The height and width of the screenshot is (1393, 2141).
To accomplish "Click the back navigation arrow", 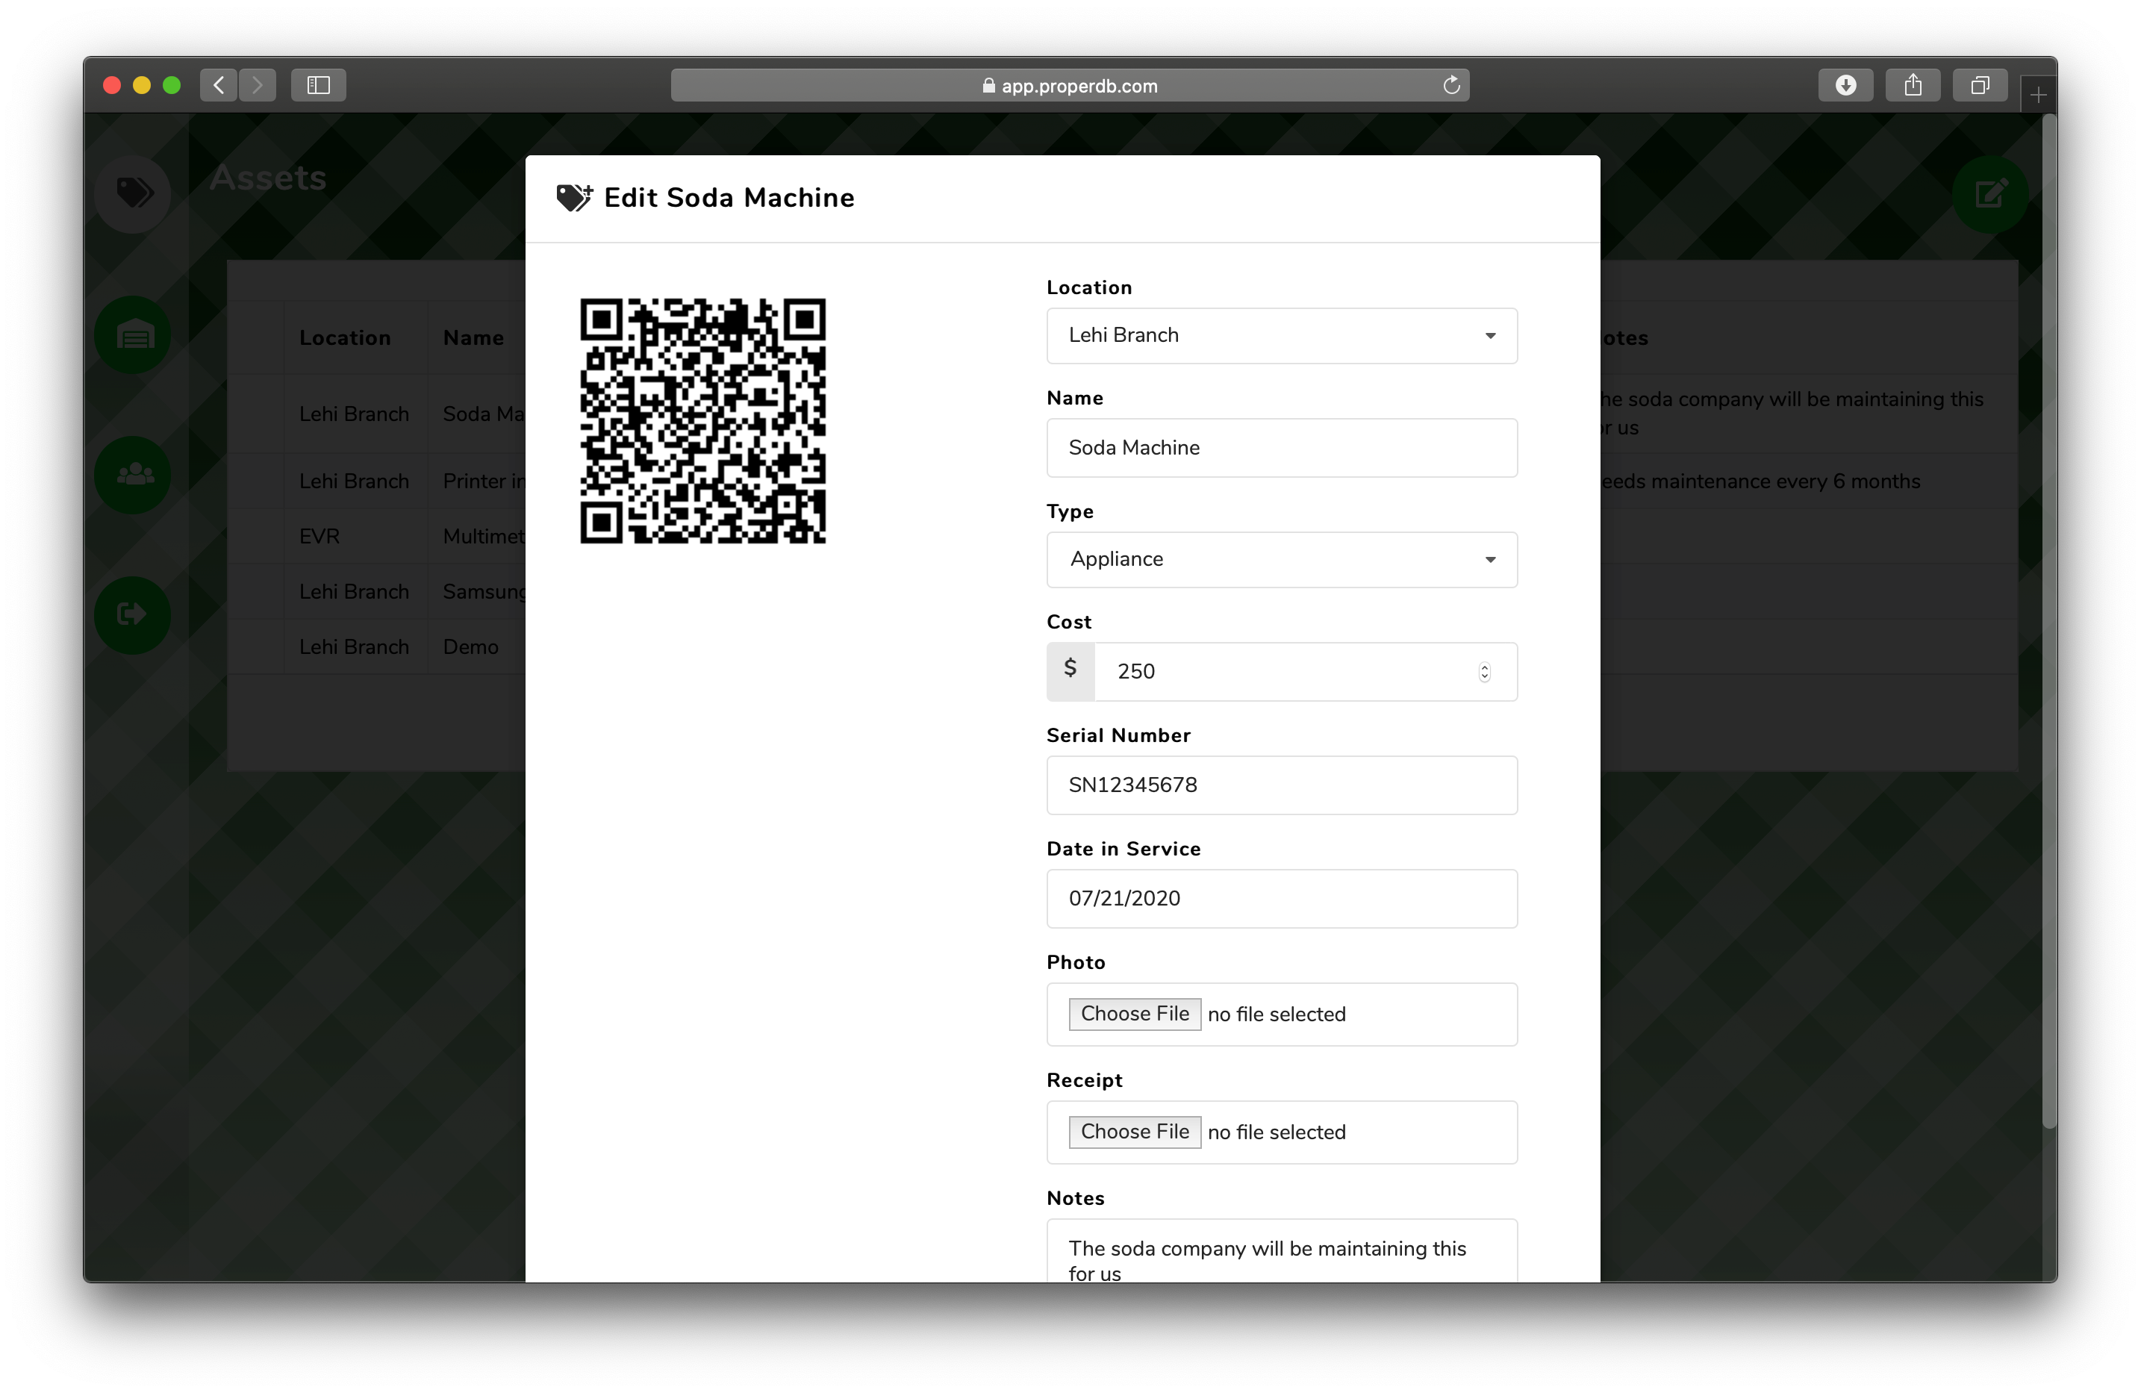I will (218, 84).
